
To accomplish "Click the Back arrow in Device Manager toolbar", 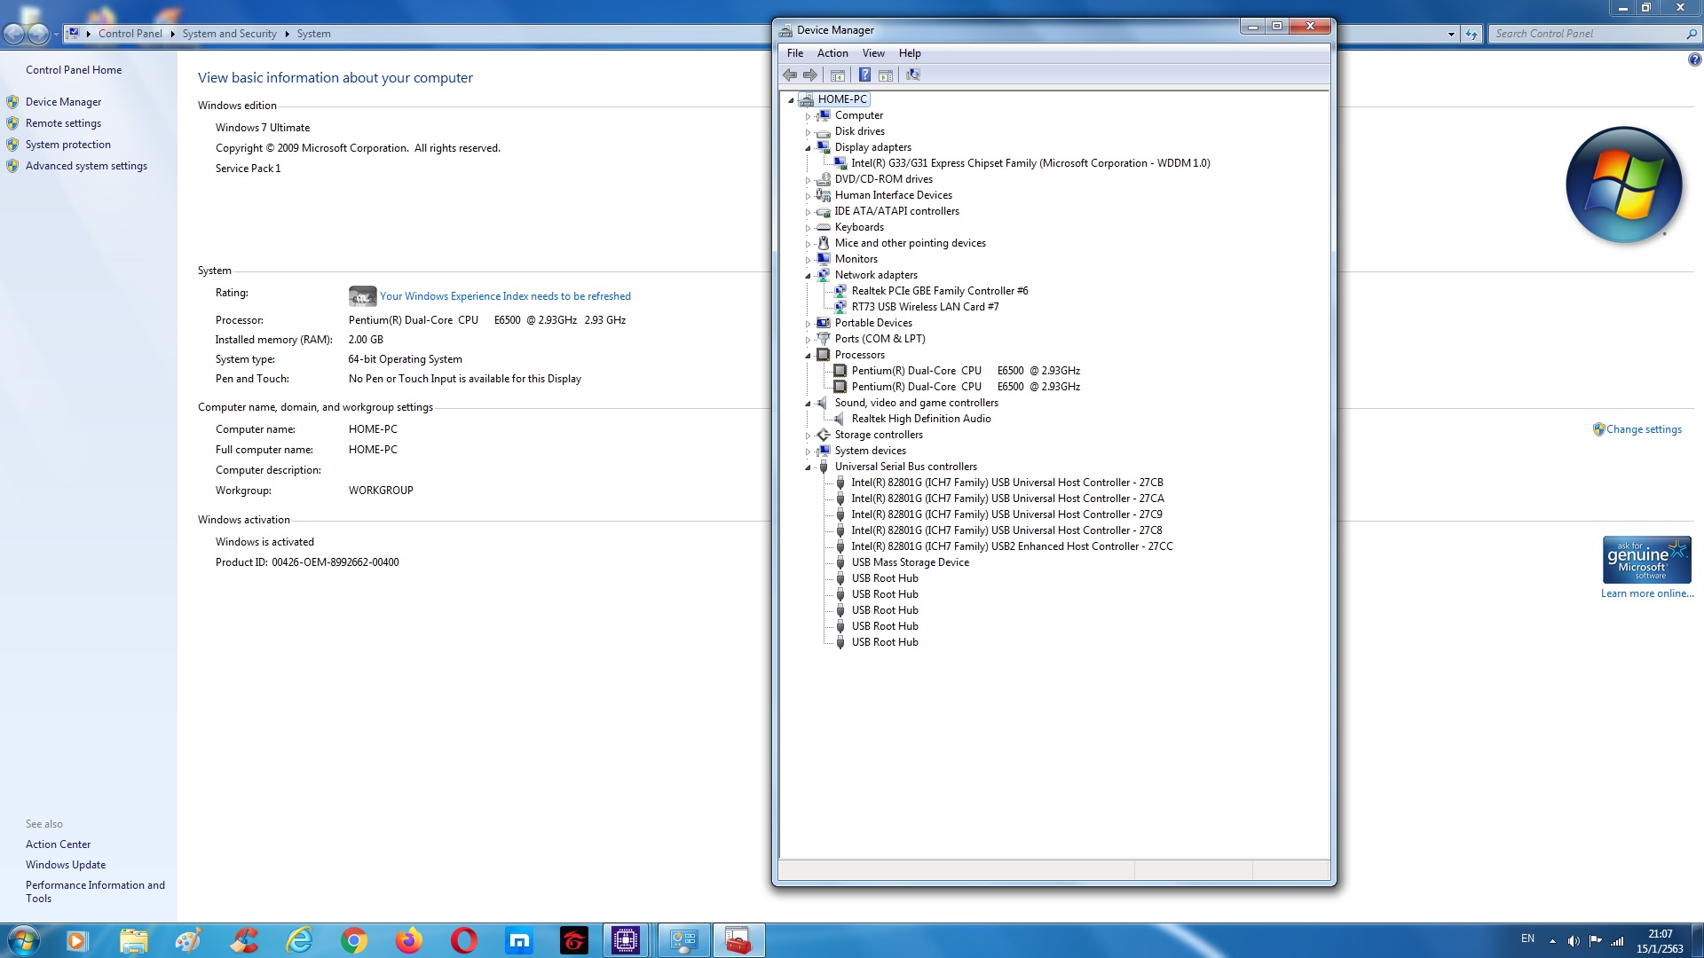I will coord(790,75).
